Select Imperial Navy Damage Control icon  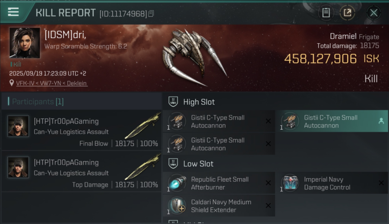290,183
